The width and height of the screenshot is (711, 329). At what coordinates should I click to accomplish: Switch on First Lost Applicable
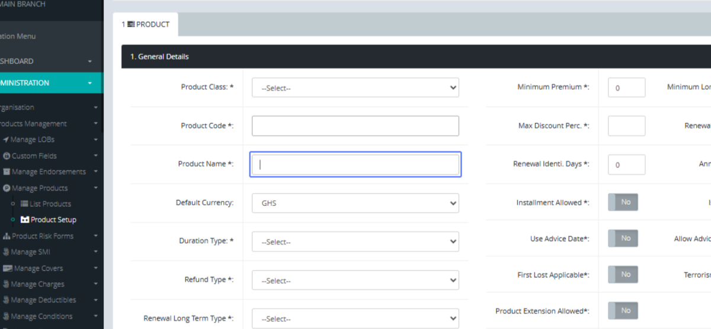(x=623, y=275)
